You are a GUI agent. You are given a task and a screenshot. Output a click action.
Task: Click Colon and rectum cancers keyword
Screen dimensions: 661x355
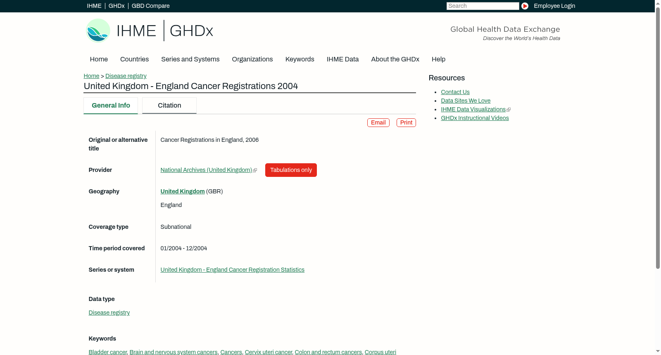point(328,352)
